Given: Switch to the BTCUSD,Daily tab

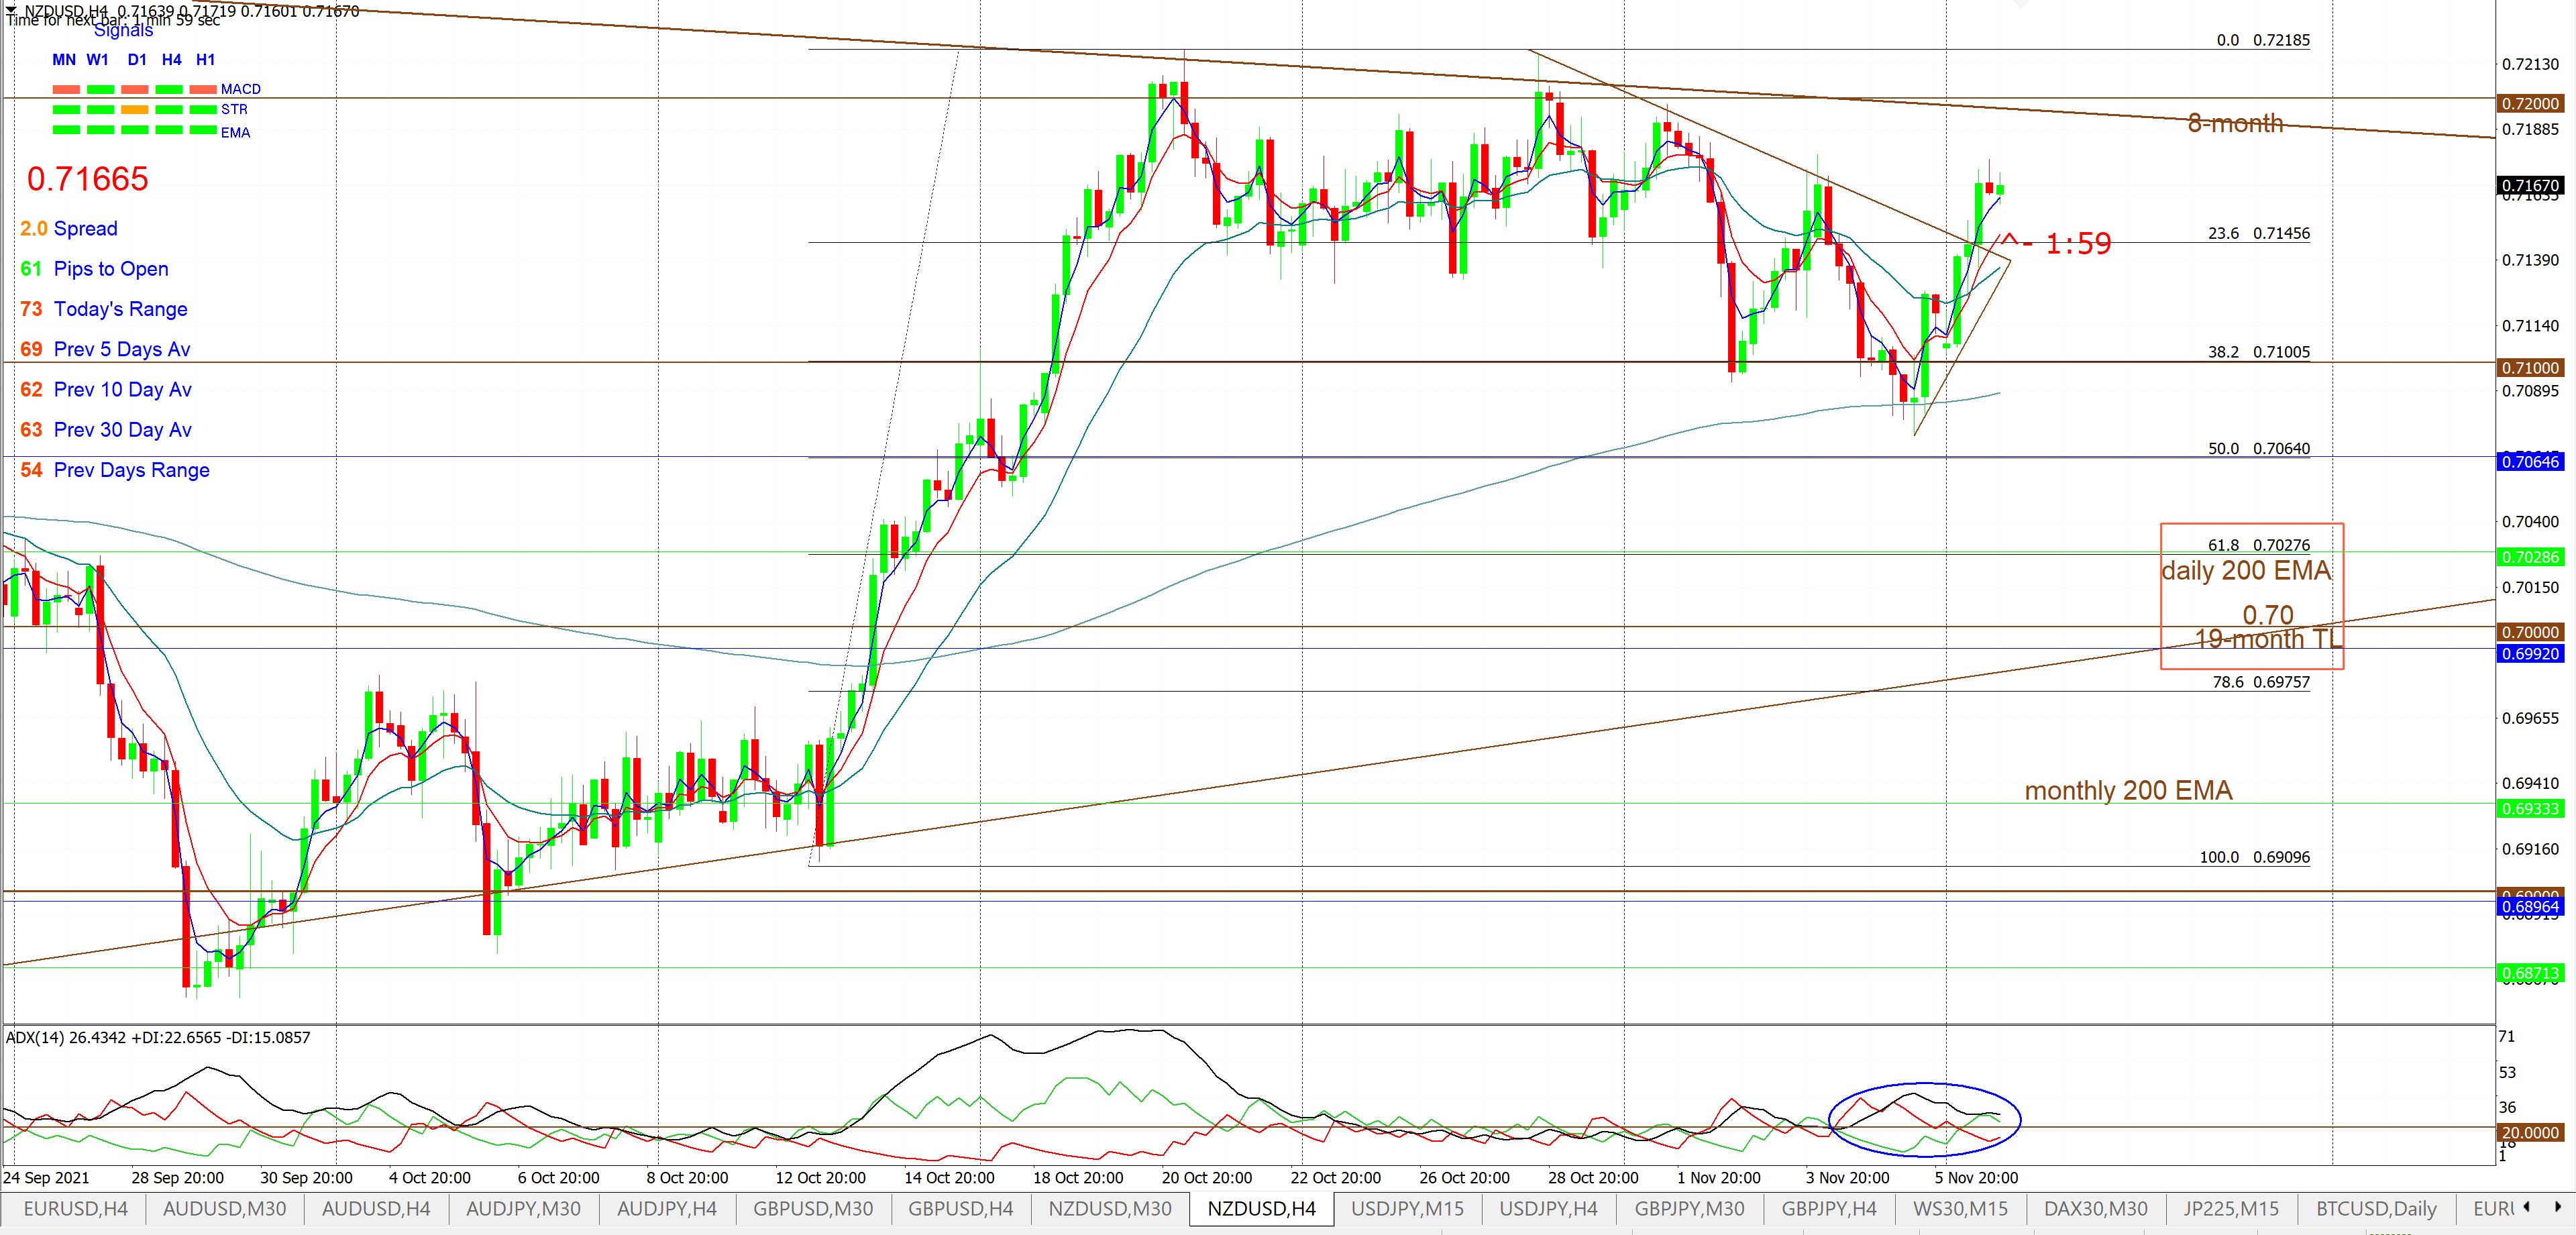Looking at the screenshot, I should coord(2376,1208).
